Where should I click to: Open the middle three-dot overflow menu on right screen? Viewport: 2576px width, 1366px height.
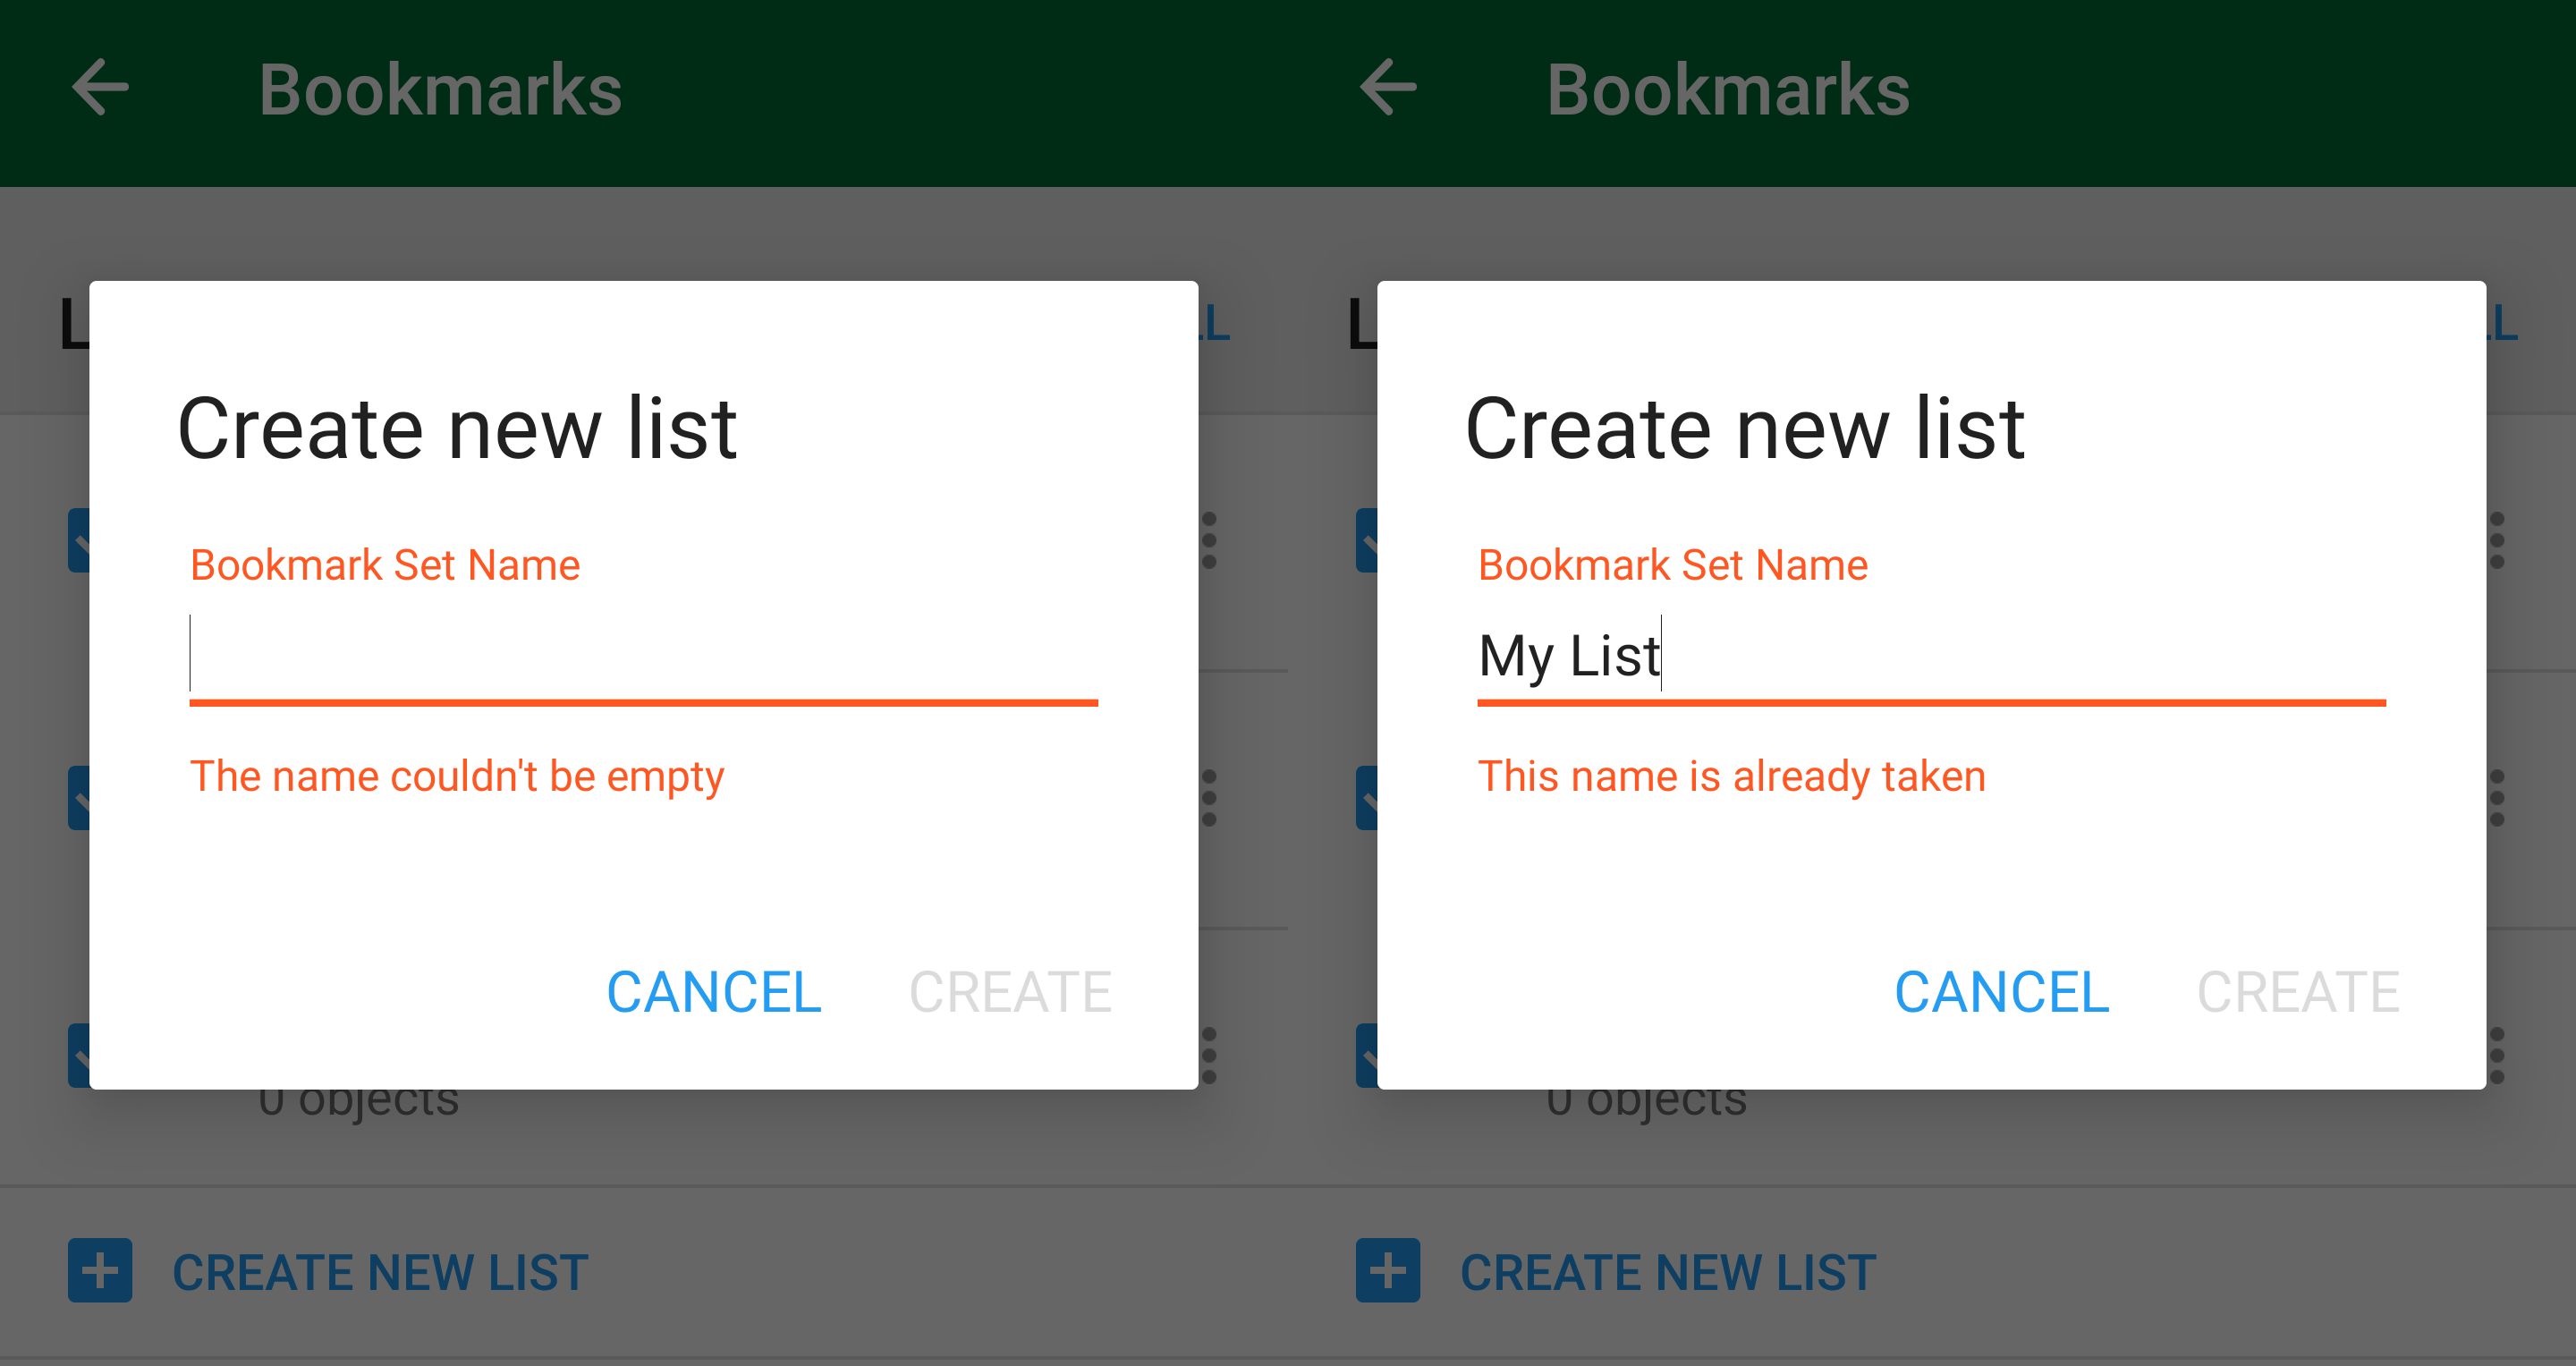pos(2499,798)
